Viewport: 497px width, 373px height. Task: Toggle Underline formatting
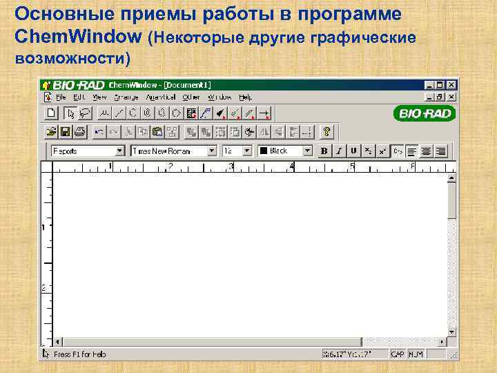point(353,151)
